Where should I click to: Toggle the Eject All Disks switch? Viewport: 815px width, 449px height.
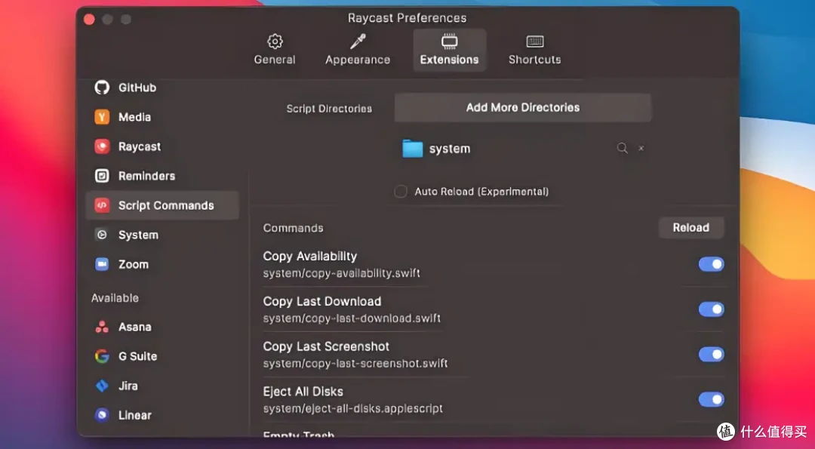tap(711, 399)
